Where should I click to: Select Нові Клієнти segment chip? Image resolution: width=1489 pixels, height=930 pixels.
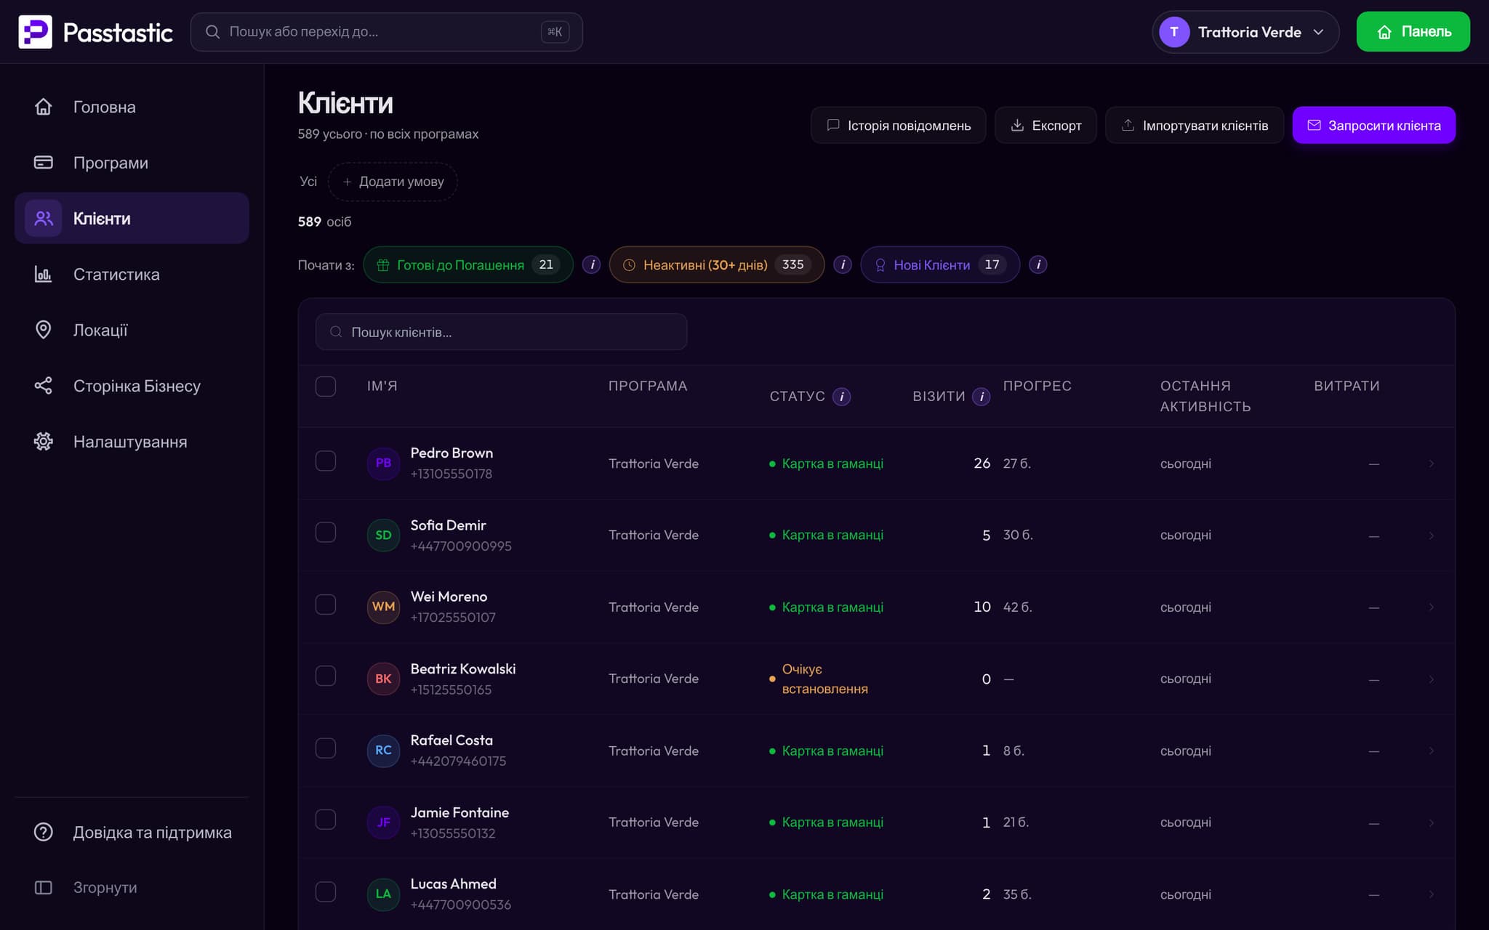click(x=939, y=265)
